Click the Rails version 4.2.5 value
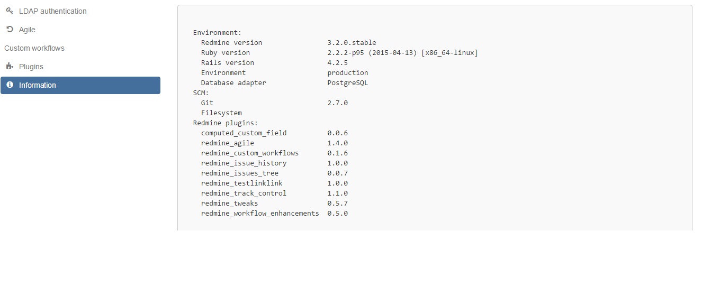 [337, 63]
